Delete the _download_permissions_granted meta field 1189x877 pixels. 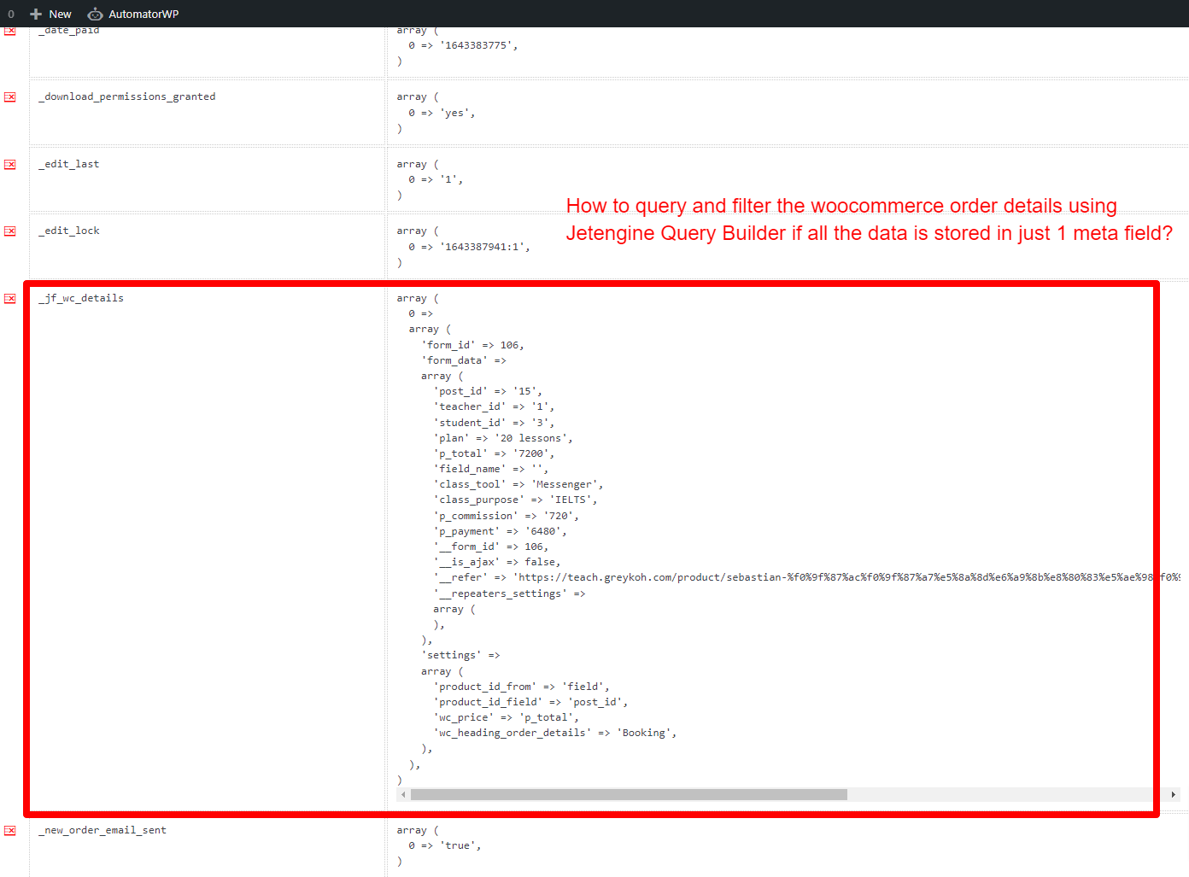pyautogui.click(x=9, y=96)
